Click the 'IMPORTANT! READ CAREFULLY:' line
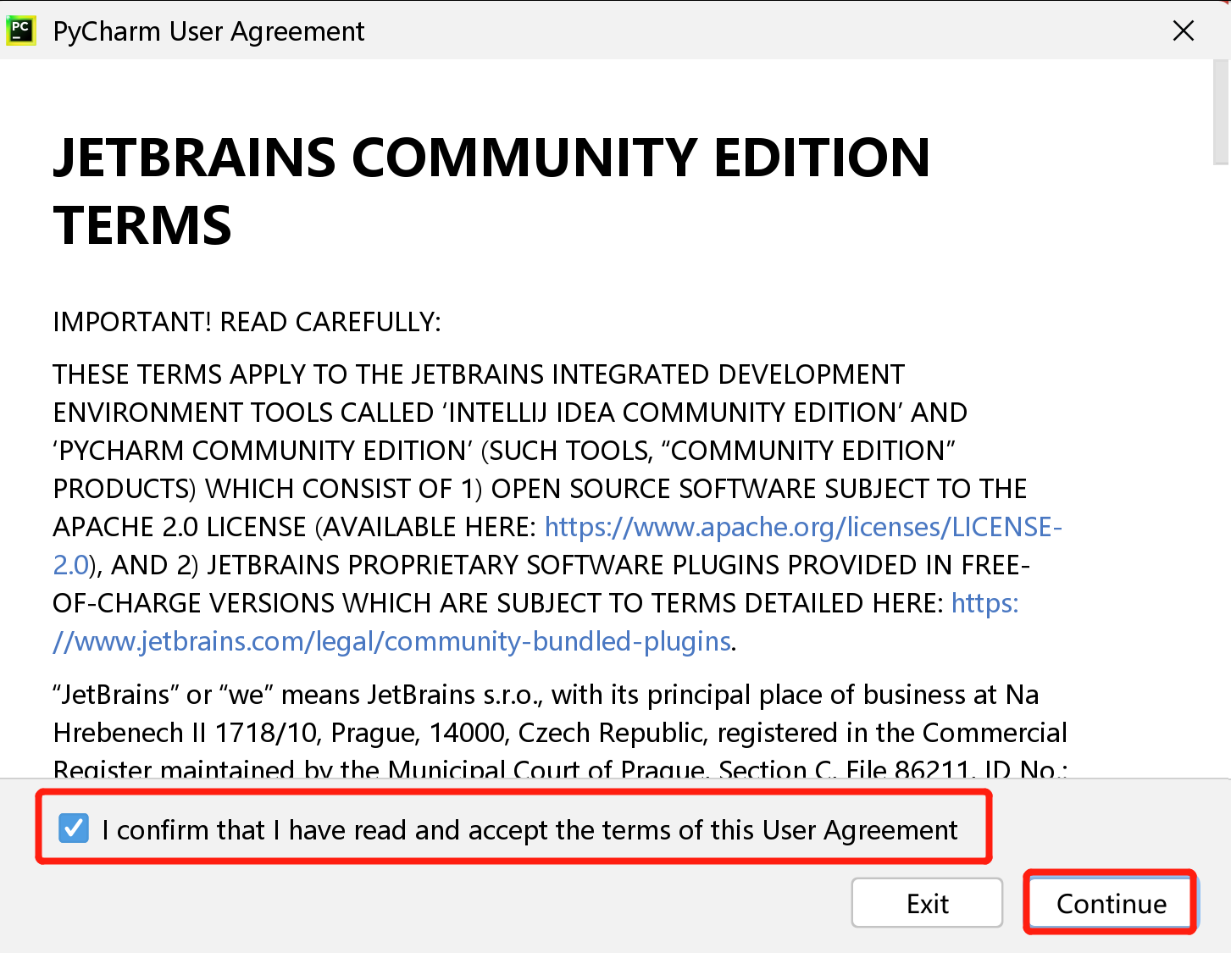The height and width of the screenshot is (953, 1231). (x=247, y=322)
